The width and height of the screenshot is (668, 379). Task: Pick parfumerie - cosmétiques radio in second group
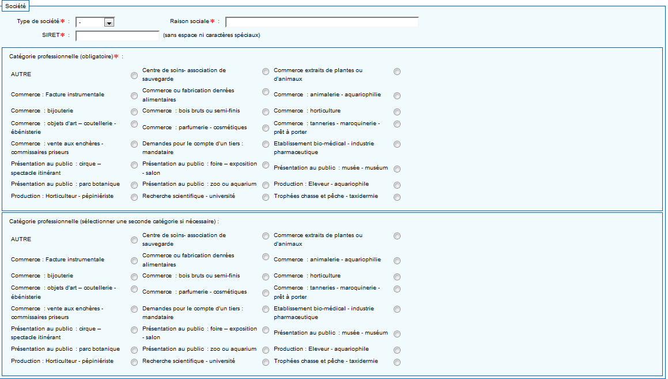[265, 293]
